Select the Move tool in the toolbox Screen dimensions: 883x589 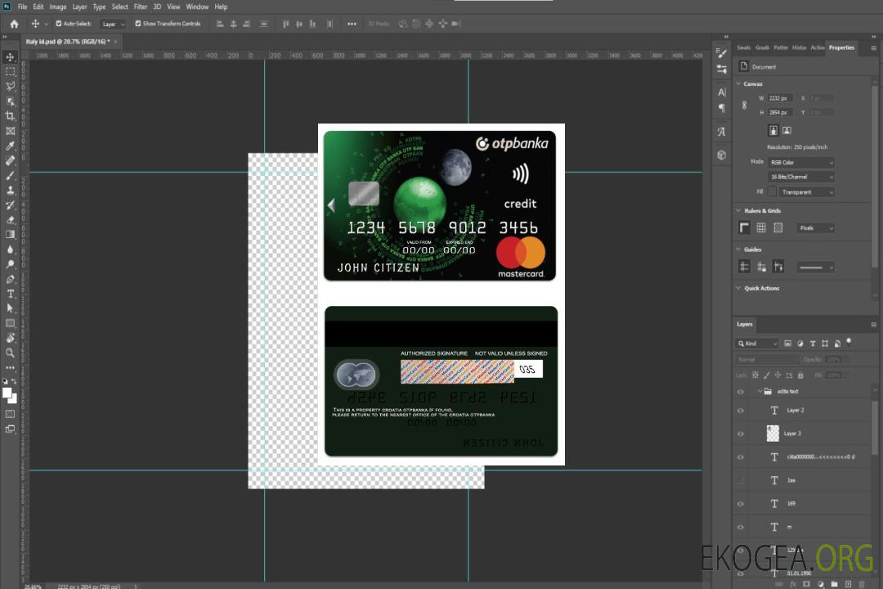pos(10,57)
